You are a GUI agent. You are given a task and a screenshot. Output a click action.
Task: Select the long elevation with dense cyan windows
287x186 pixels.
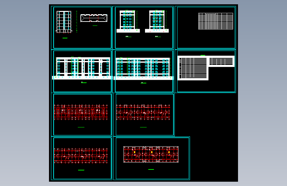(x=143, y=69)
